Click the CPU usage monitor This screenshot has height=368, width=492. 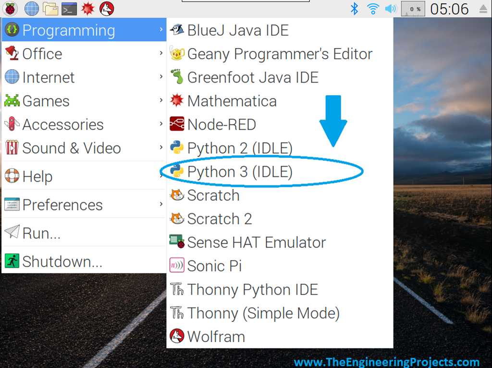(x=413, y=9)
